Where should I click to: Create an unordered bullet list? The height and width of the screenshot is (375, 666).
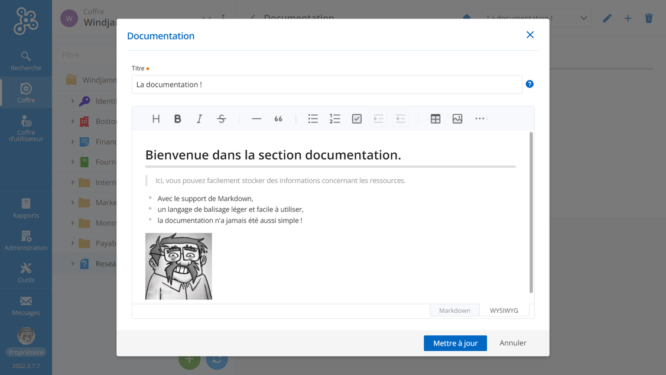pyautogui.click(x=313, y=119)
